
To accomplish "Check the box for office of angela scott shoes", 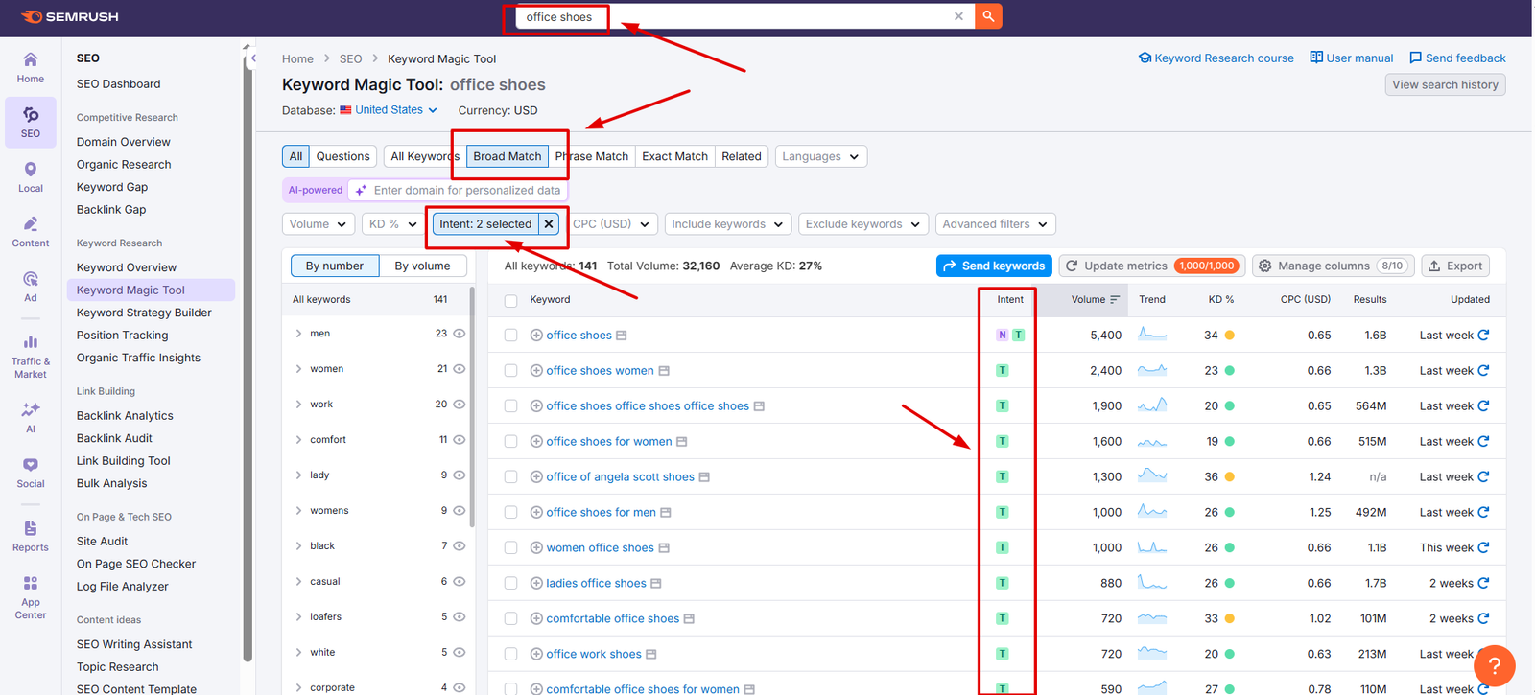I will [x=510, y=477].
